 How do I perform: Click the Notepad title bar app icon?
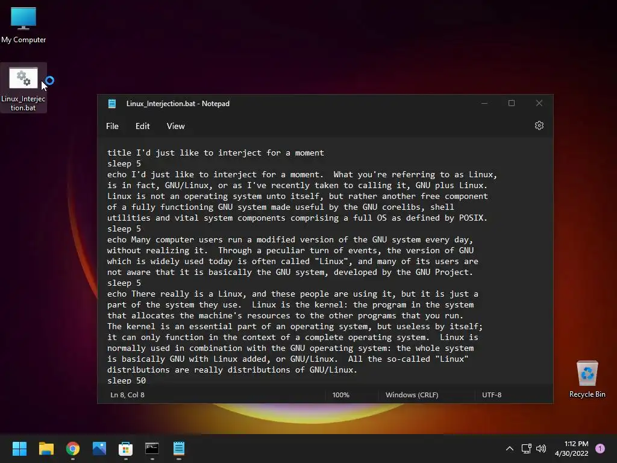112,104
